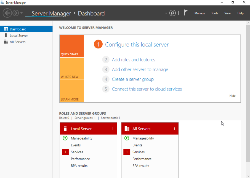250x178 pixels.
Task: Click the Dashboard grid icon
Action: click(x=6, y=29)
